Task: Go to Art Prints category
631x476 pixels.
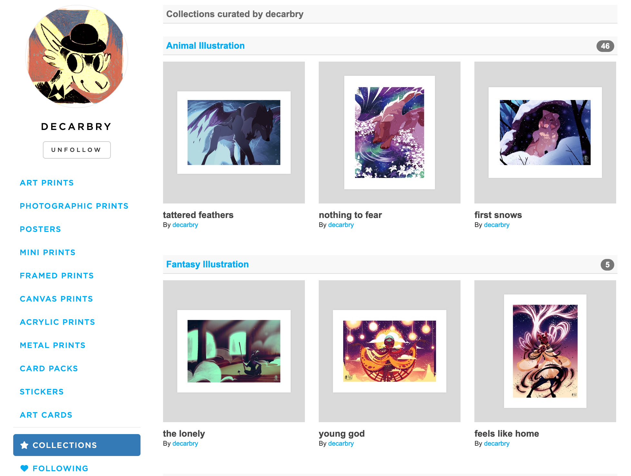Action: [47, 183]
